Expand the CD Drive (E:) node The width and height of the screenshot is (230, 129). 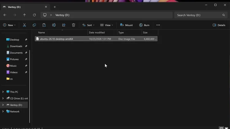click(3, 98)
